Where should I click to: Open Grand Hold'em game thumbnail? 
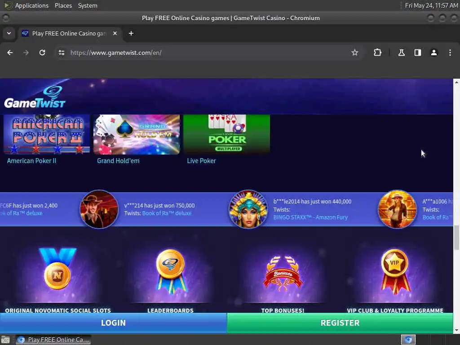pos(137,134)
